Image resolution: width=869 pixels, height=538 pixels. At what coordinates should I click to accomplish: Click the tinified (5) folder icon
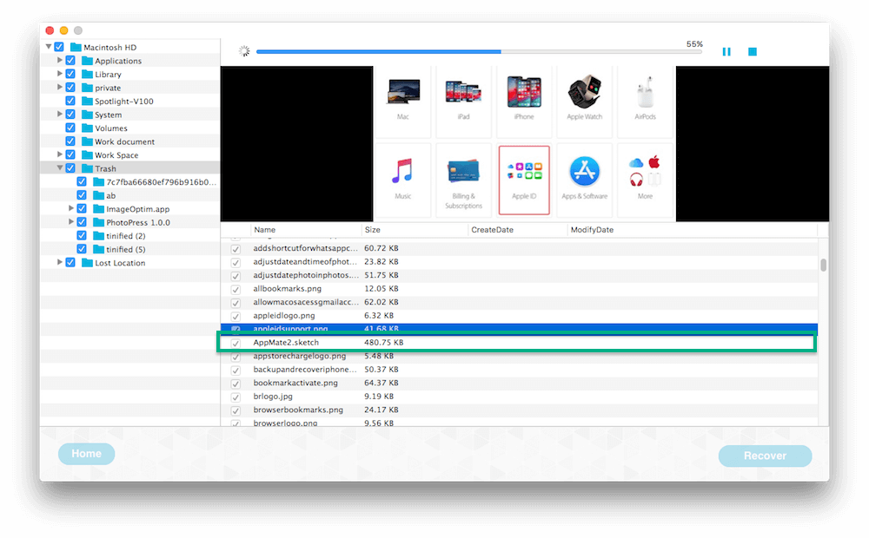99,249
